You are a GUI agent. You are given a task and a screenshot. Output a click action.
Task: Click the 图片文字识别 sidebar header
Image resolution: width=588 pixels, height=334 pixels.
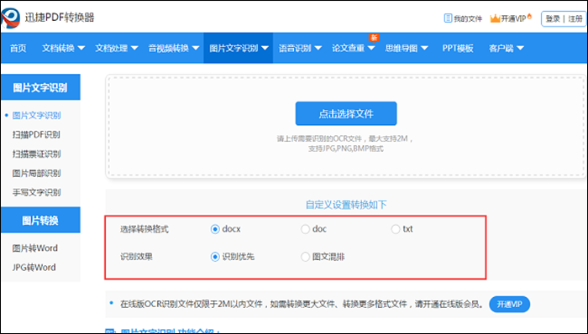pos(40,87)
